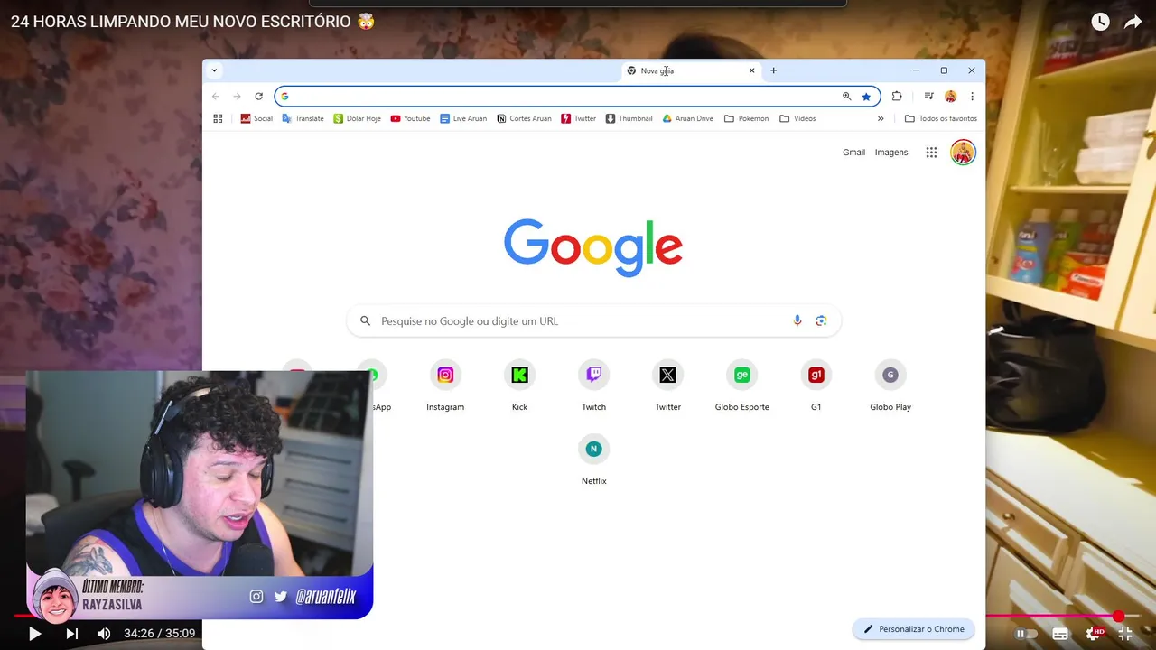Viewport: 1156px width, 650px height.
Task: Toggle the bookmark star
Action: click(866, 96)
